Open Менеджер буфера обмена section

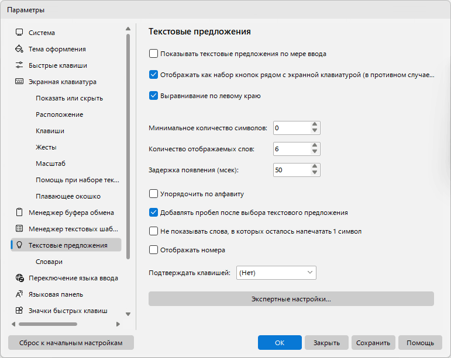(x=66, y=213)
